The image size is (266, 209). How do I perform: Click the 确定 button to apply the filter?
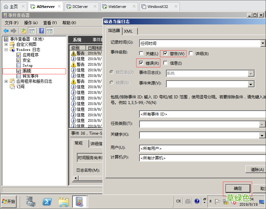(x=238, y=187)
